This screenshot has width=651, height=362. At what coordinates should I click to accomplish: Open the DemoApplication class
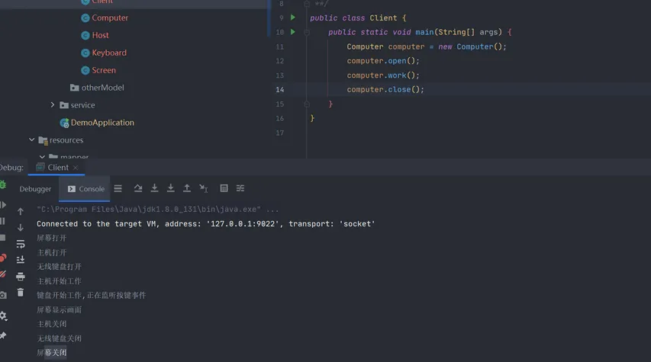click(102, 123)
